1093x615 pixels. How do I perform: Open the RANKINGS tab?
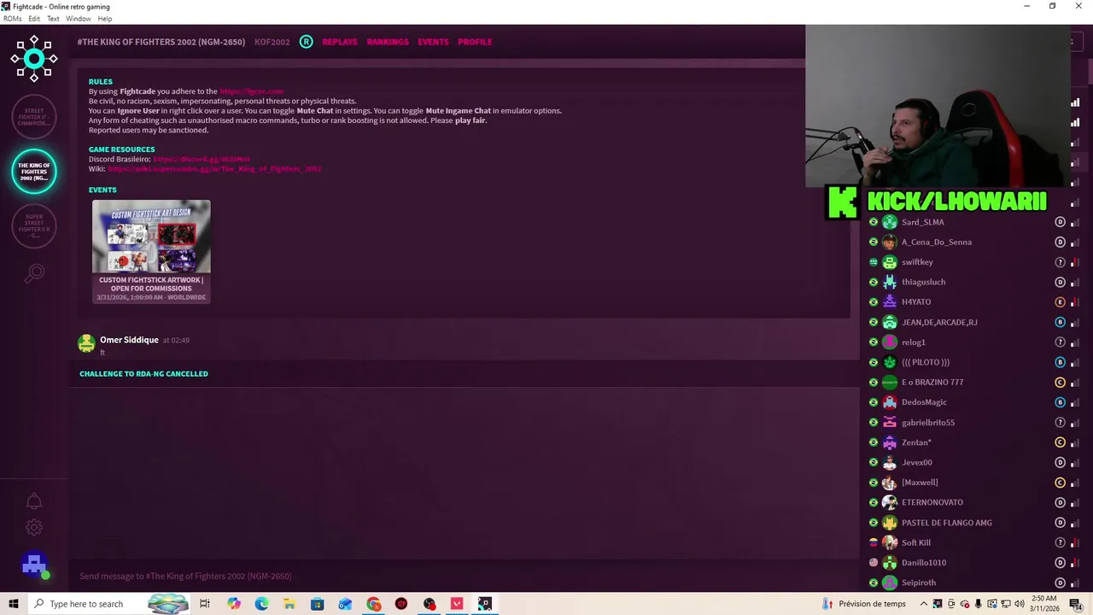point(388,42)
